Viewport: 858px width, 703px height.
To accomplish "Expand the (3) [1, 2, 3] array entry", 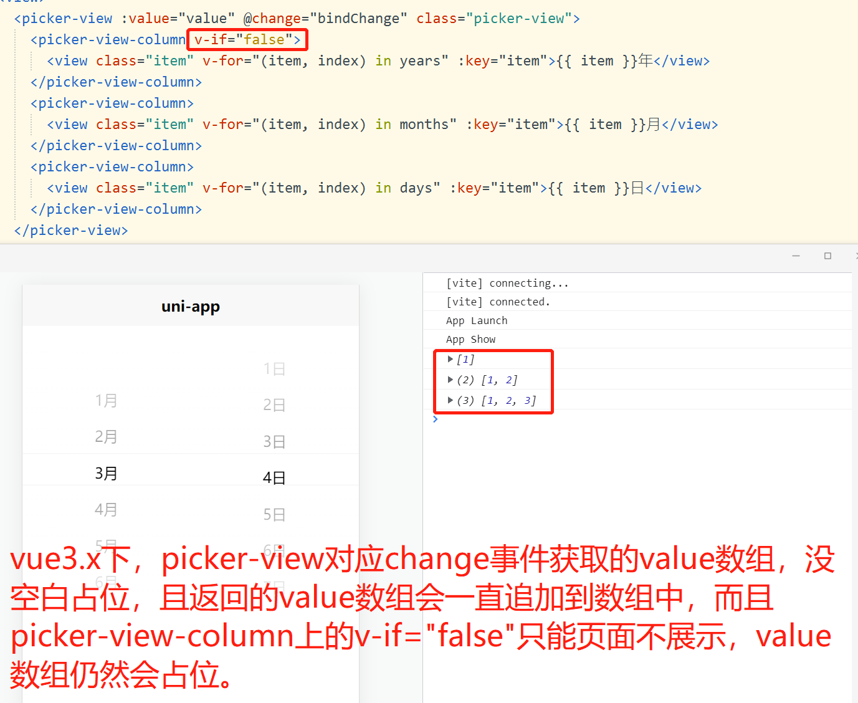I will [450, 400].
